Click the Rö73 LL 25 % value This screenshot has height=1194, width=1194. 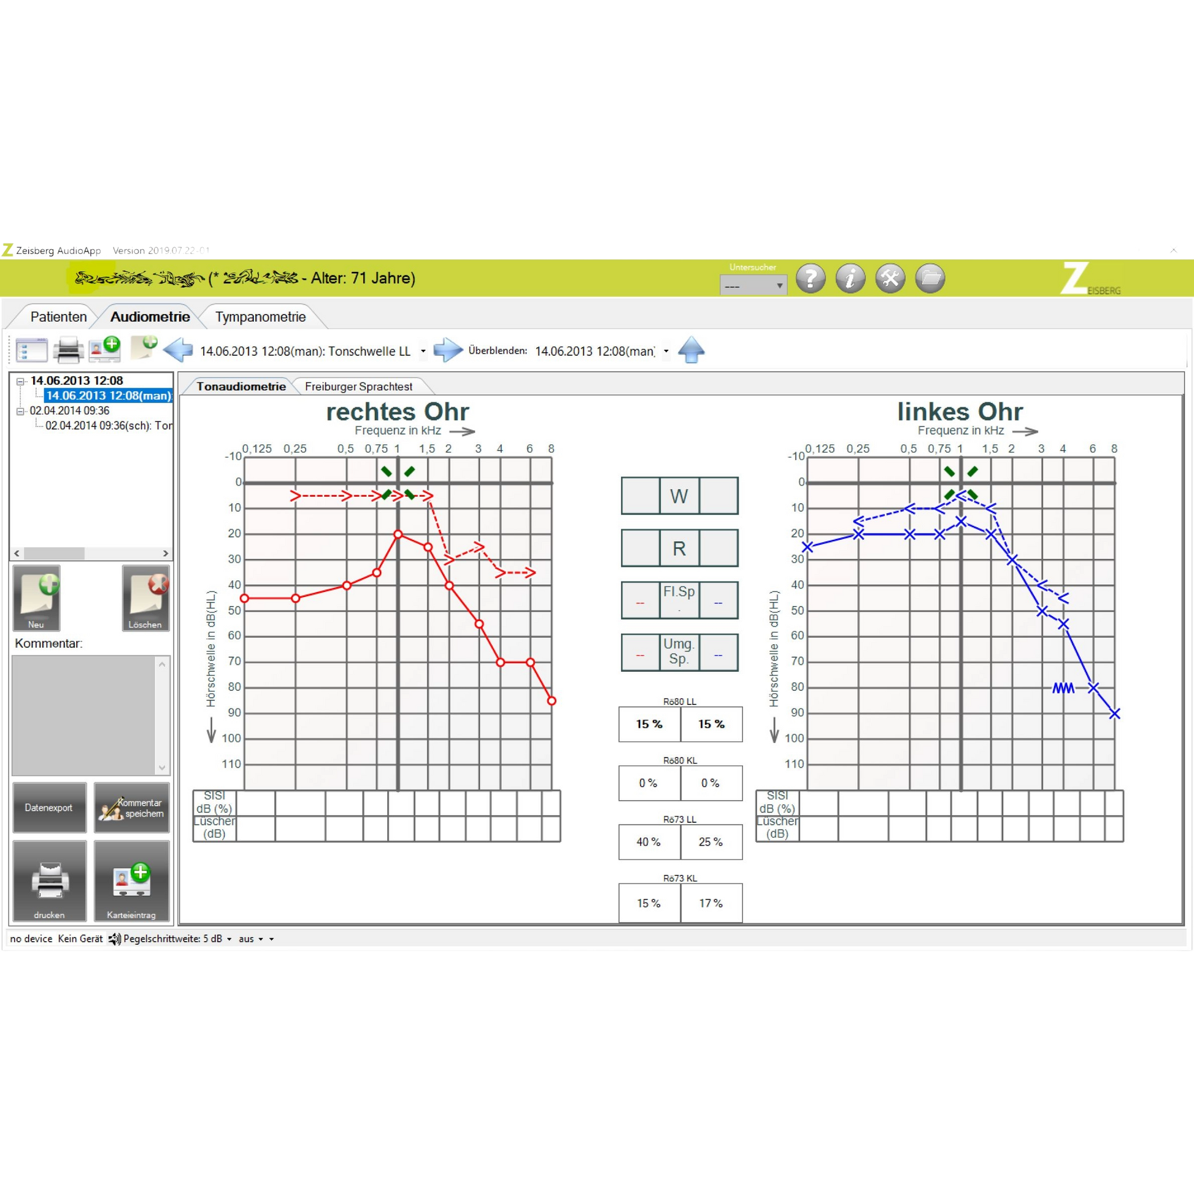point(711,842)
